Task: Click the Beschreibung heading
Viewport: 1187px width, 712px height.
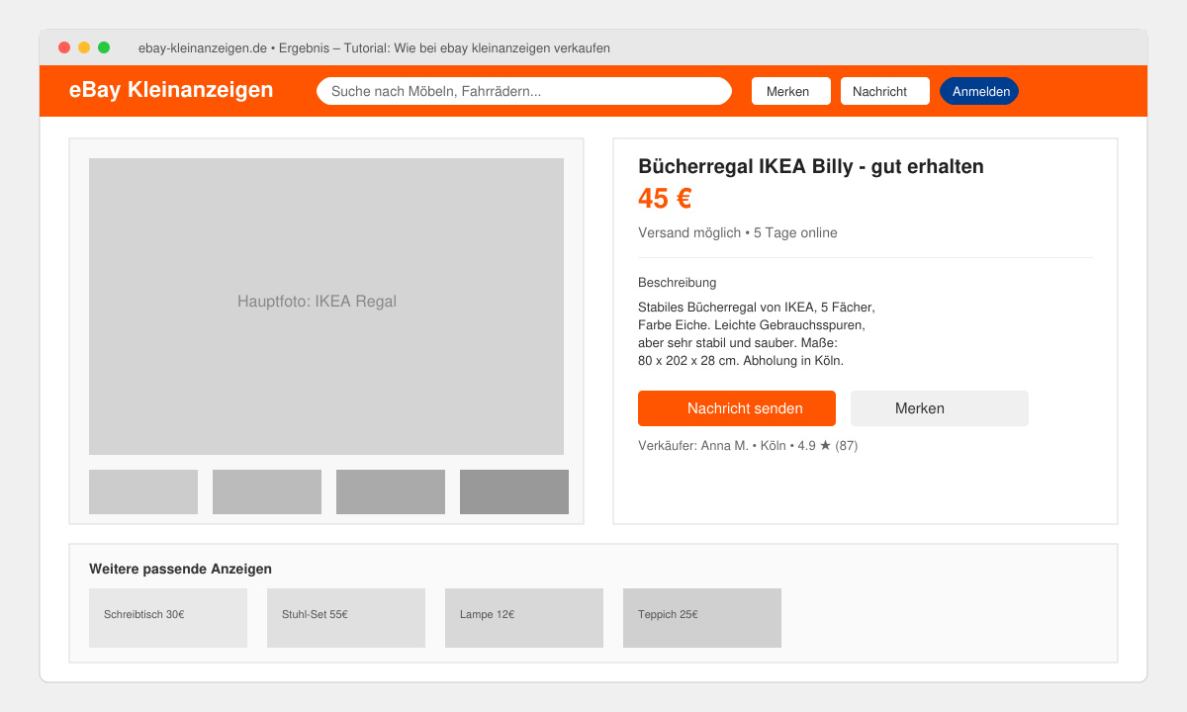Action: click(678, 283)
